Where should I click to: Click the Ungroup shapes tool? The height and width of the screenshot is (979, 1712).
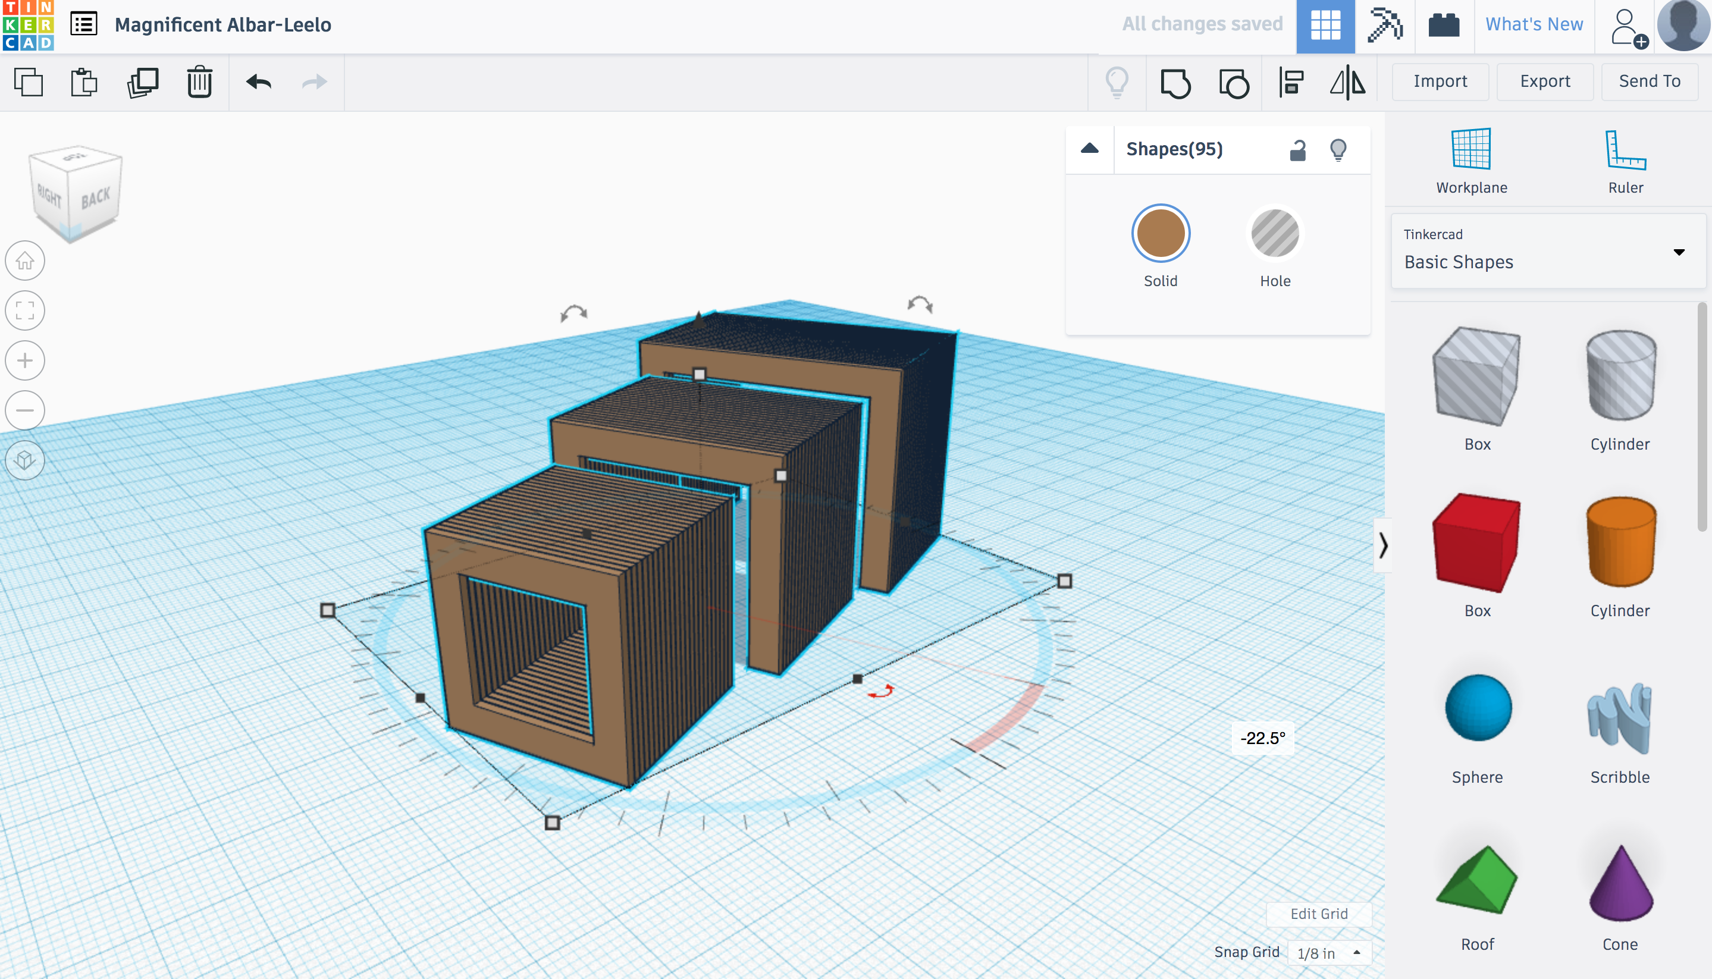1234,83
